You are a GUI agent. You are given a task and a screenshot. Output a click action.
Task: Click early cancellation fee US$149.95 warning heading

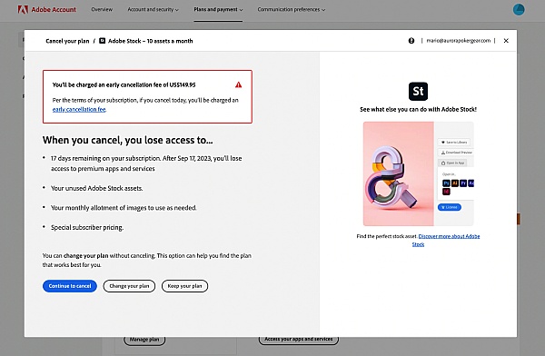click(x=124, y=84)
